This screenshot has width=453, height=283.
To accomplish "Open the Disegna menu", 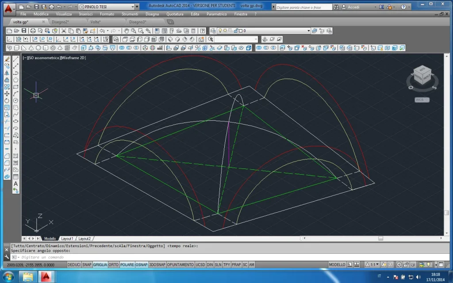I will [x=152, y=14].
